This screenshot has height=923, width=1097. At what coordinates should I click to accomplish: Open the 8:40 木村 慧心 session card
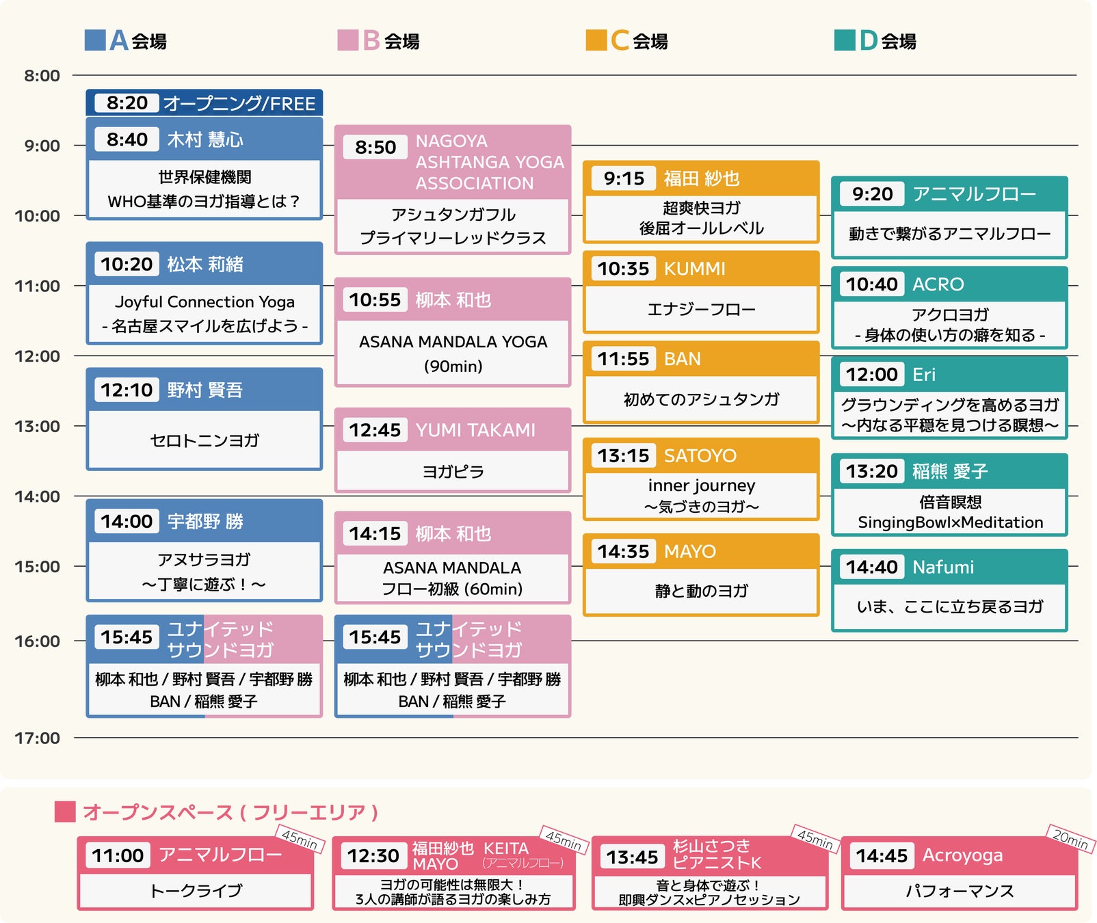204,169
